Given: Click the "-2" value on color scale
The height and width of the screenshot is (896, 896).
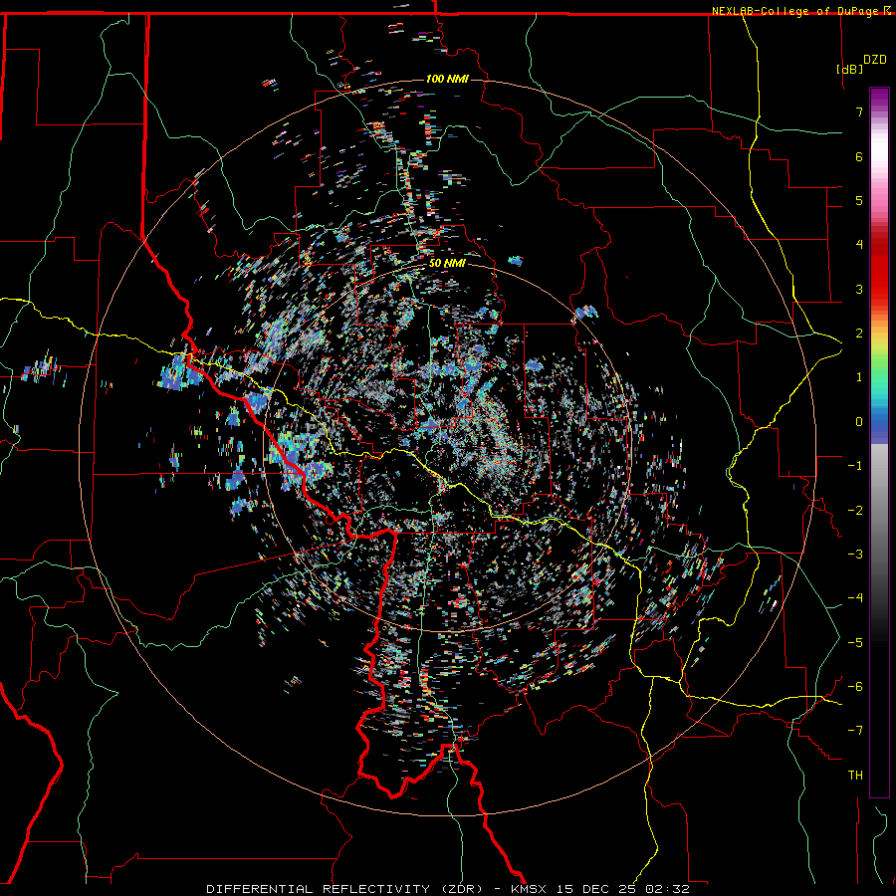Looking at the screenshot, I should click(x=855, y=511).
